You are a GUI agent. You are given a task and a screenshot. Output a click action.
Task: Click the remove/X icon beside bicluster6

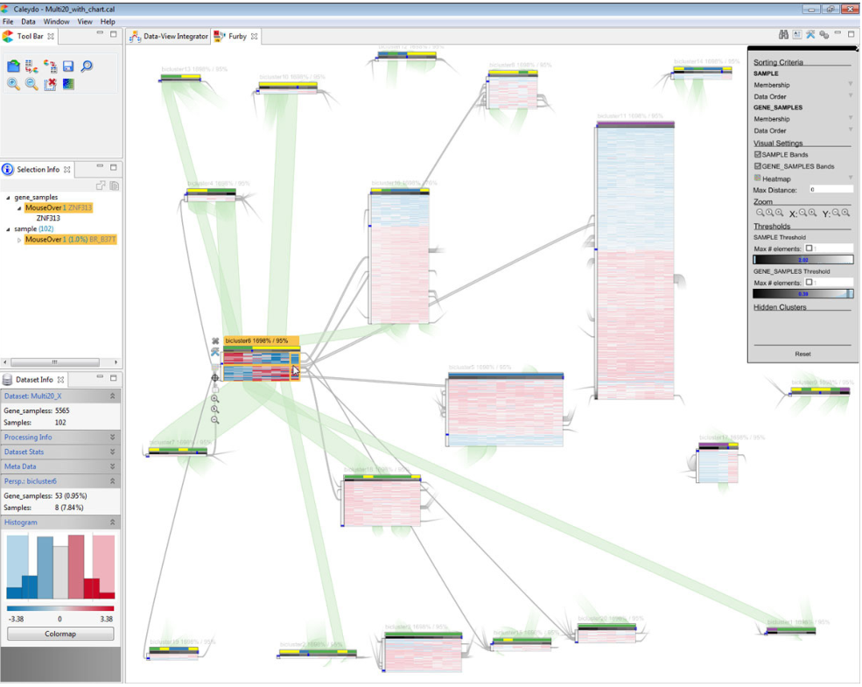coord(214,340)
